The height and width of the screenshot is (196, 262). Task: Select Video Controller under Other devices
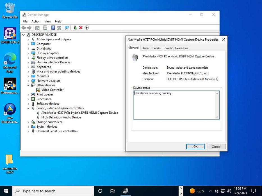pyautogui.click(x=52, y=90)
